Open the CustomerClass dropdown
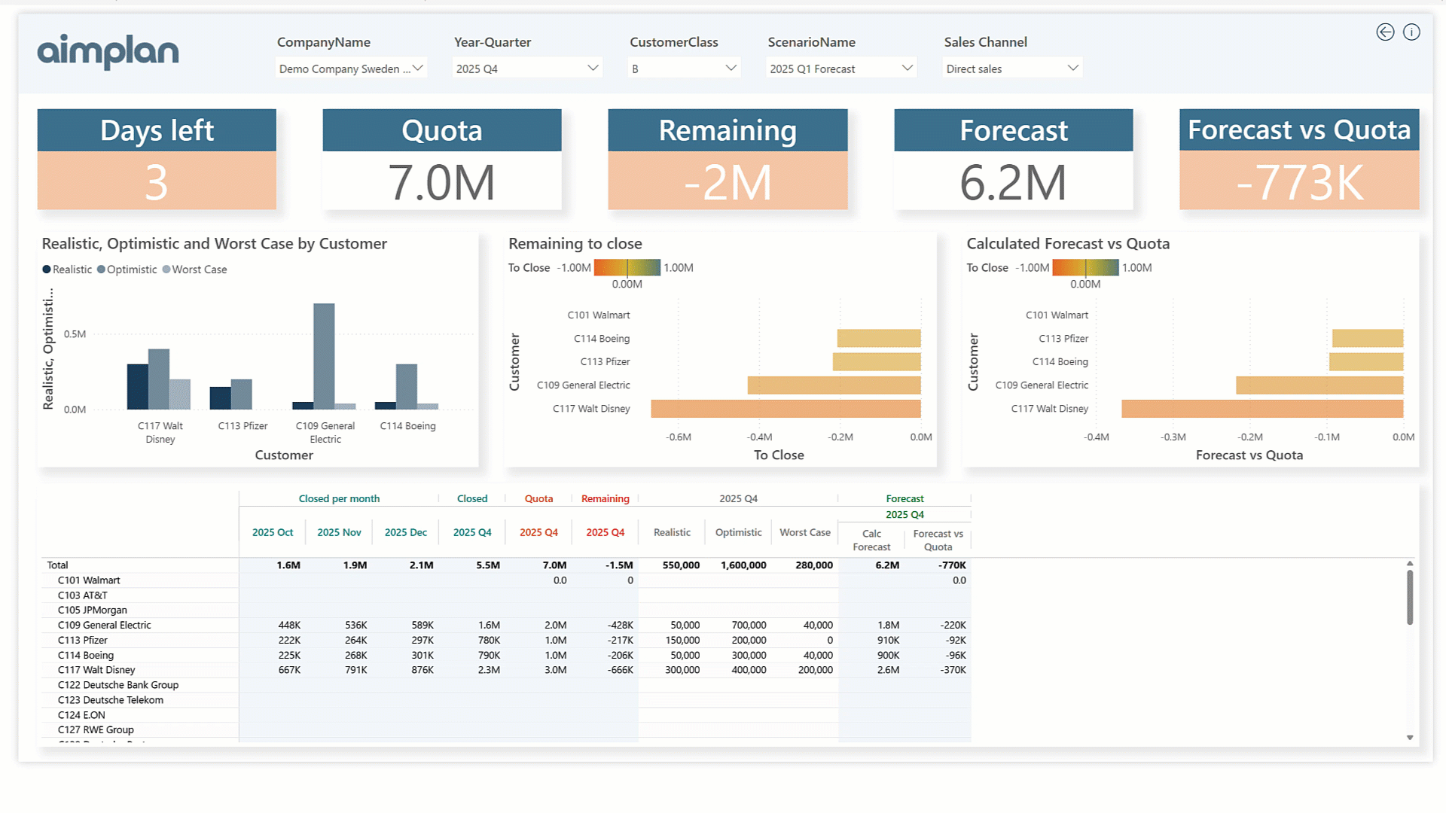Viewport: 1446px width, 813px height. (684, 69)
